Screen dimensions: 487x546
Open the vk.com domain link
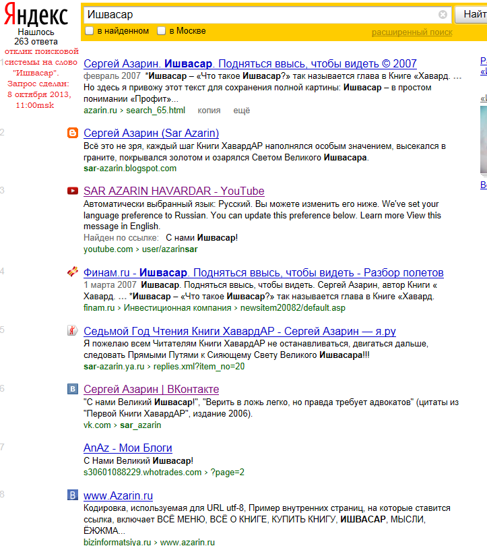pyautogui.click(x=97, y=425)
